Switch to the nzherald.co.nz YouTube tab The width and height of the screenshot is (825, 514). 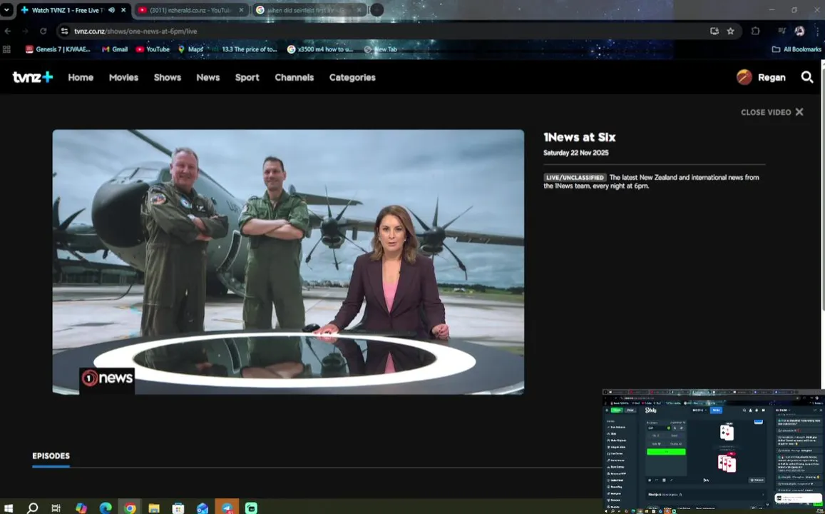tap(191, 10)
